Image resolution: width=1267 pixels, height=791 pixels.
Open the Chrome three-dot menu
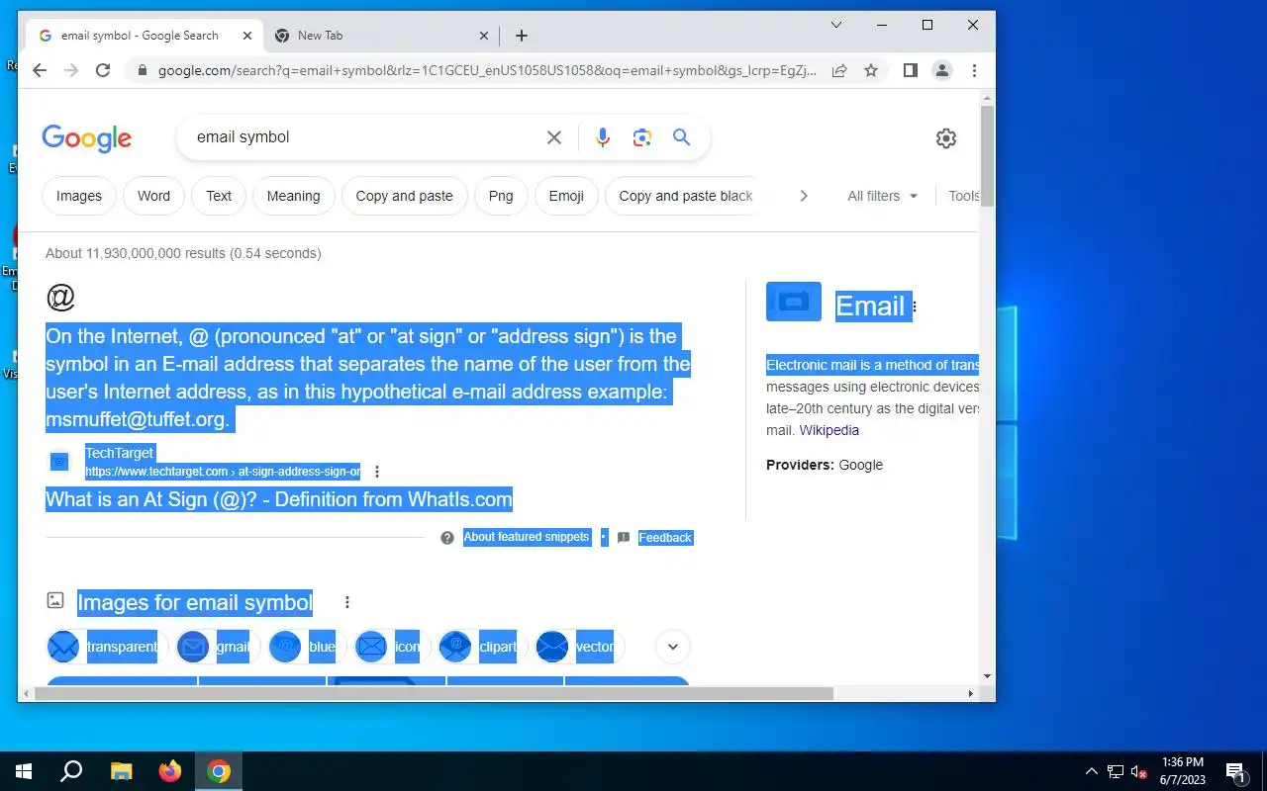click(974, 70)
